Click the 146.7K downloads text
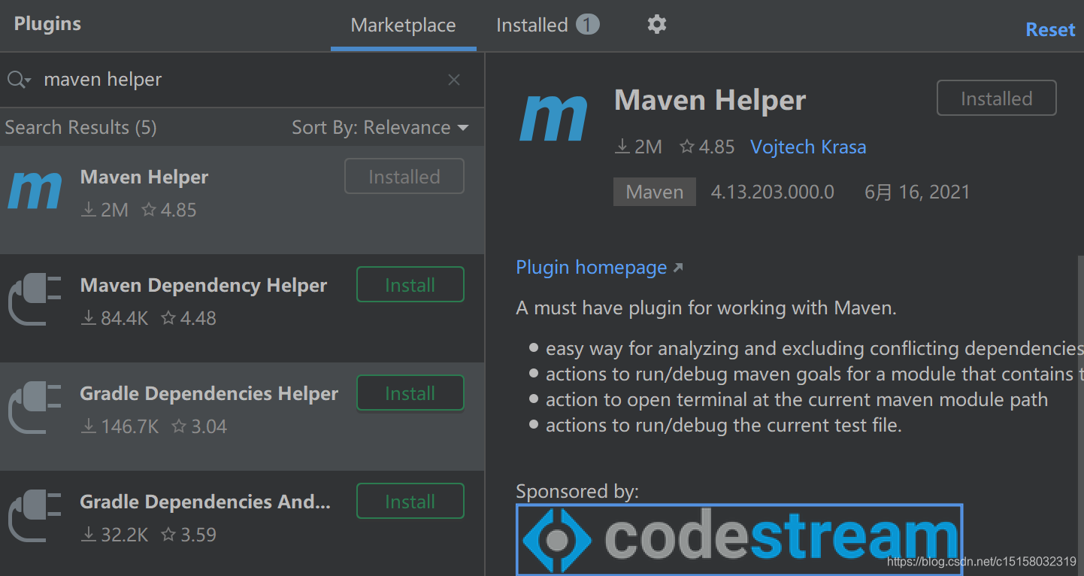Viewport: 1084px width, 576px height. (x=130, y=426)
